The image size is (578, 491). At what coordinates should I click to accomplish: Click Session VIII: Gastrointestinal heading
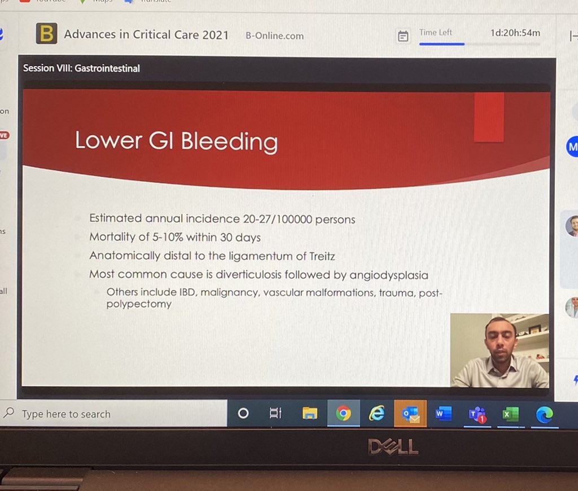point(81,68)
